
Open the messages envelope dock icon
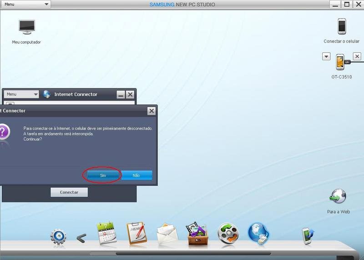click(x=167, y=234)
